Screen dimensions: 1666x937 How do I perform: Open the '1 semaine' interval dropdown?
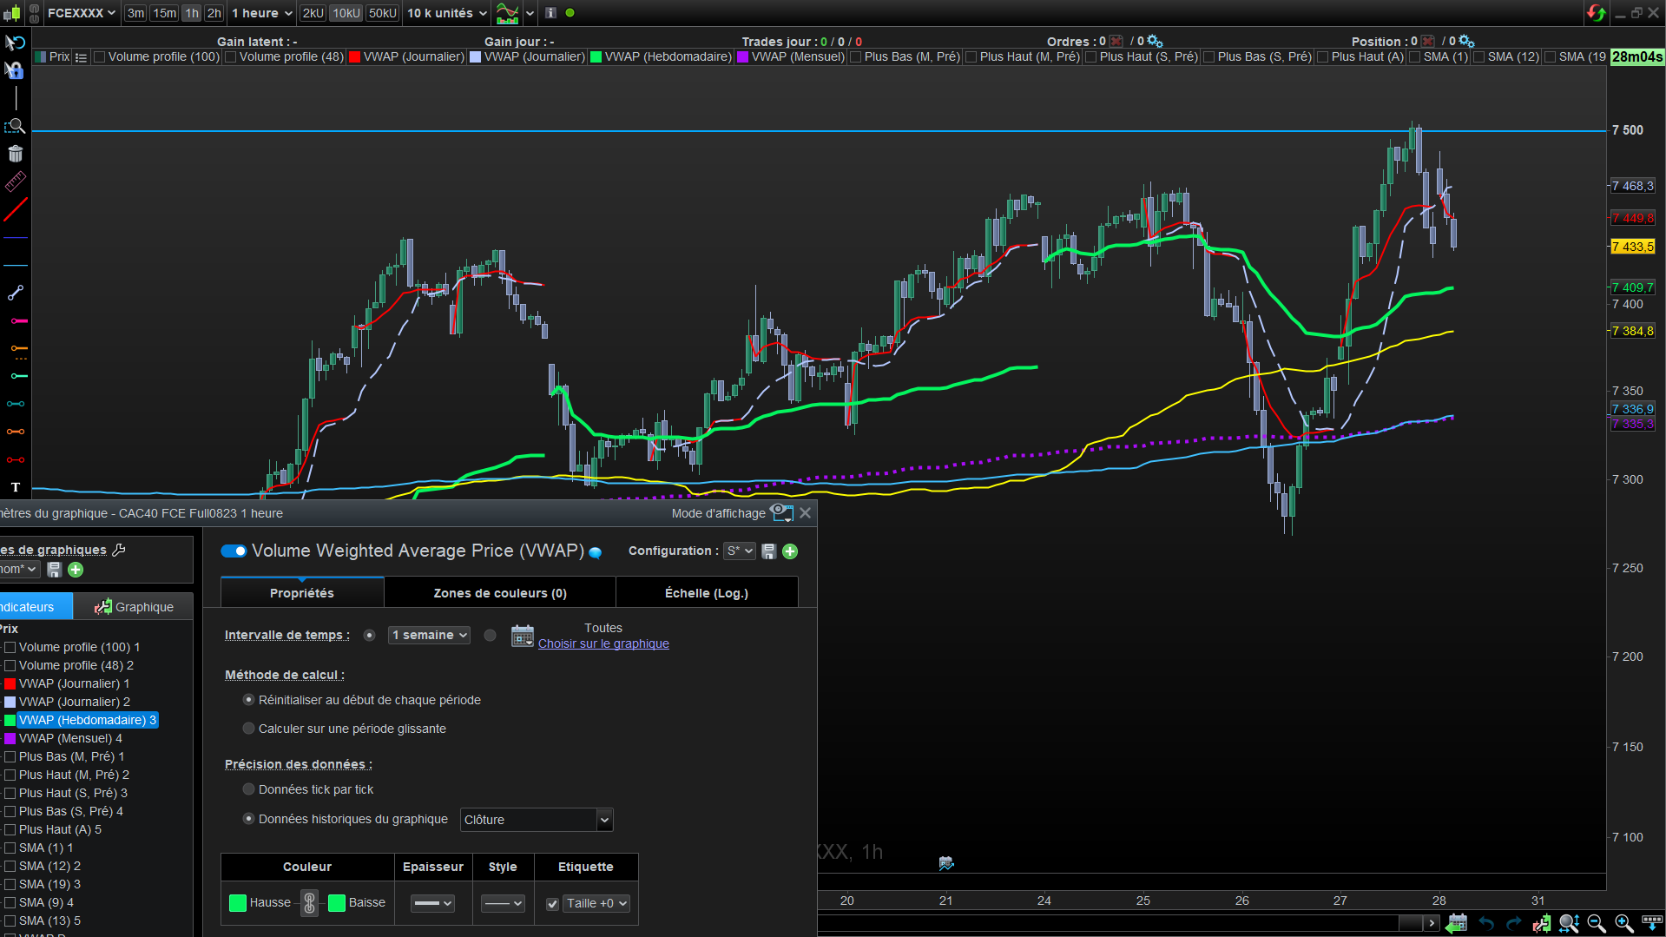pyautogui.click(x=429, y=635)
